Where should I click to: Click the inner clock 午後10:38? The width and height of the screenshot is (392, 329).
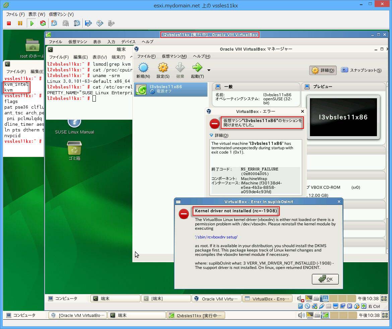[x=368, y=298]
